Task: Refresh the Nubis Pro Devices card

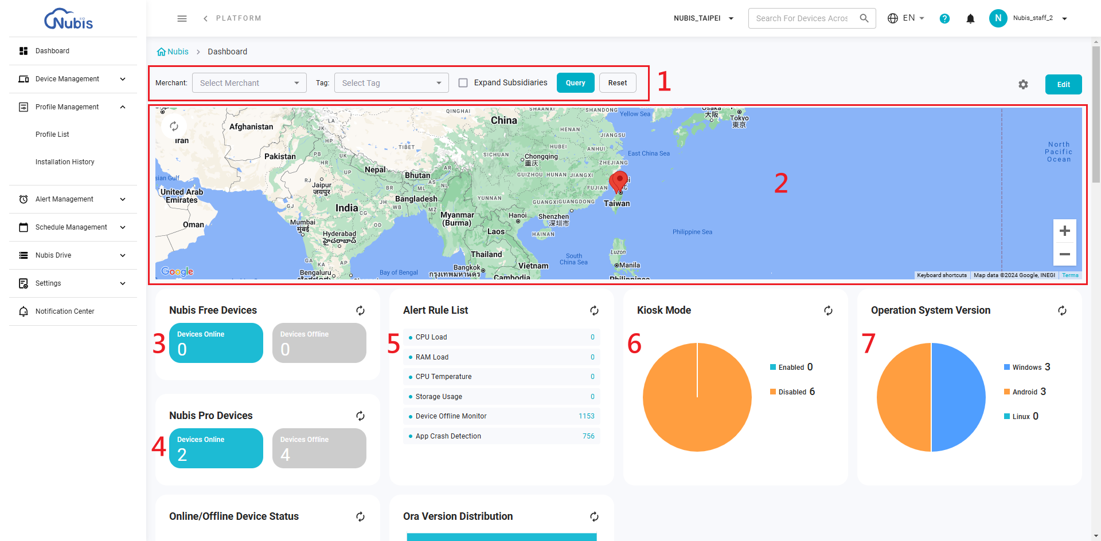Action: (360, 416)
